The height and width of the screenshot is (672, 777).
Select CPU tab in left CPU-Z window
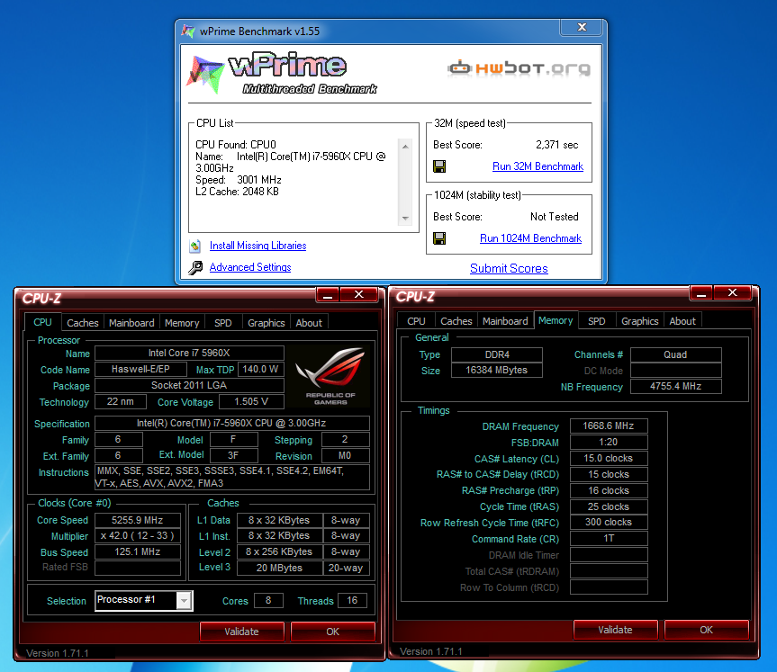coord(42,322)
